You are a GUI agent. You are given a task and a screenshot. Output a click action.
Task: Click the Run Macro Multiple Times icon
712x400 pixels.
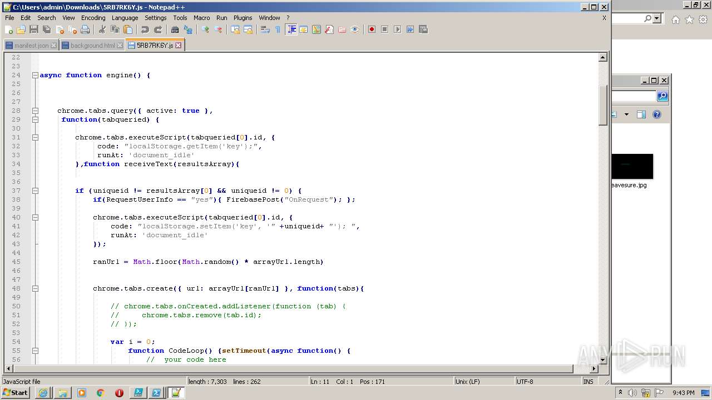410,29
